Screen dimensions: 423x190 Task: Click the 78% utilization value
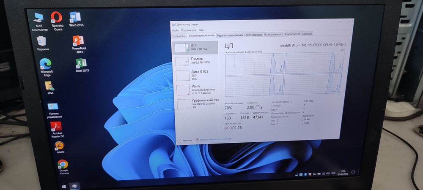tap(228, 108)
